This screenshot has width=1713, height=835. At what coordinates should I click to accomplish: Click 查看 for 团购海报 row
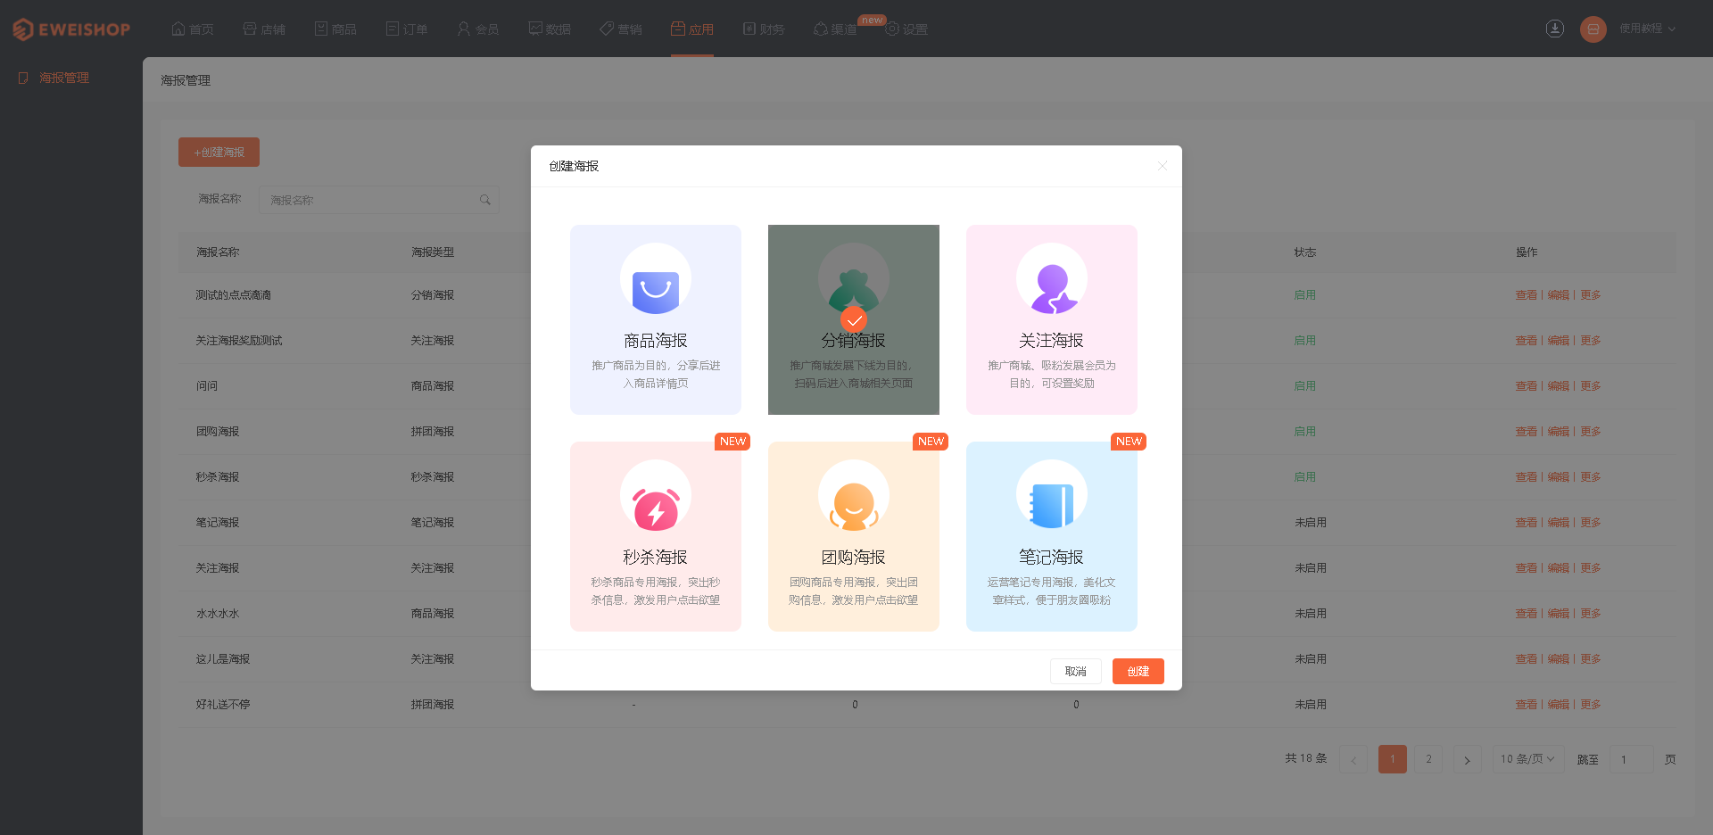1526,432
